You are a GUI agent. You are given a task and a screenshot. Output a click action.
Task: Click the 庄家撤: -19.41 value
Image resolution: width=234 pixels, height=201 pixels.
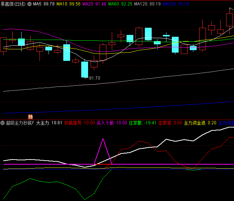143,123
